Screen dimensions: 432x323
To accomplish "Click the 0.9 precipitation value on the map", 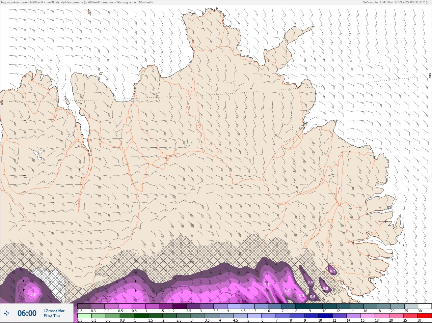I will pos(302,295).
